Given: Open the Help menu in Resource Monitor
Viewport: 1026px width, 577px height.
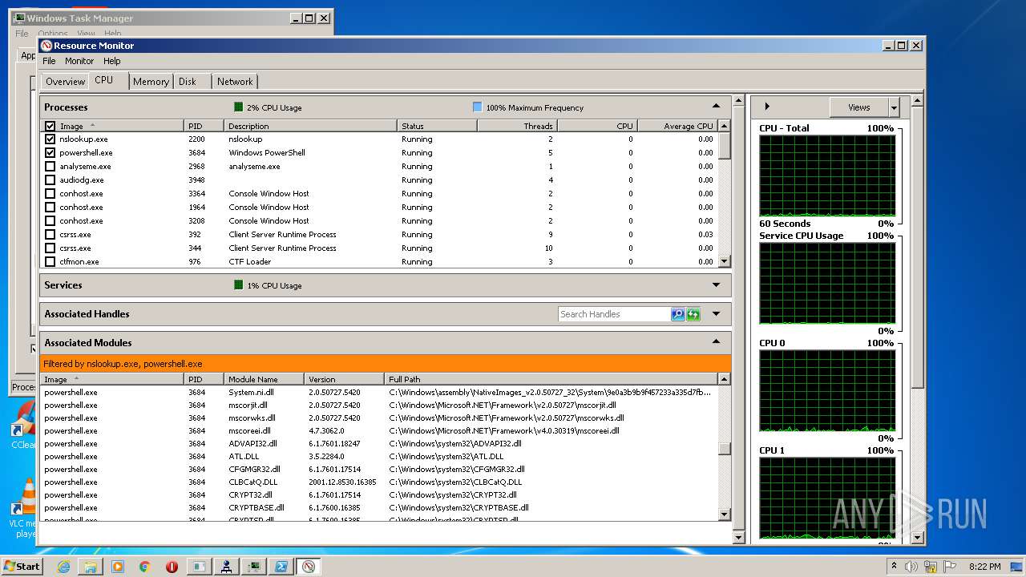Looking at the screenshot, I should [x=112, y=61].
